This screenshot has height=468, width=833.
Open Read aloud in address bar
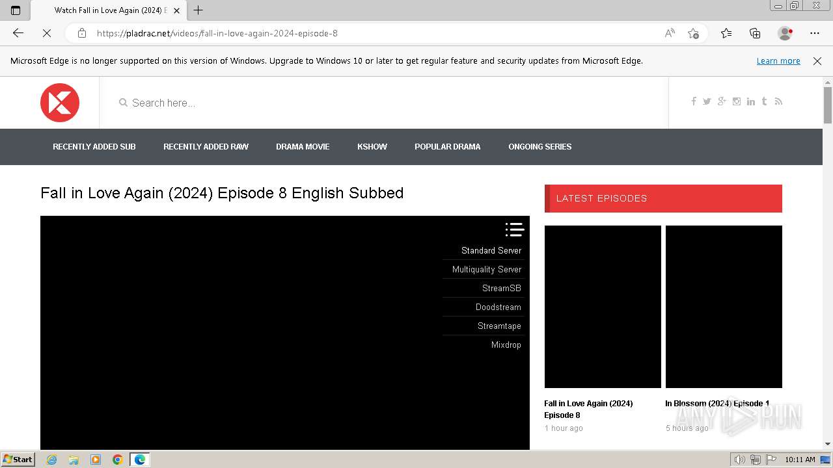point(670,33)
